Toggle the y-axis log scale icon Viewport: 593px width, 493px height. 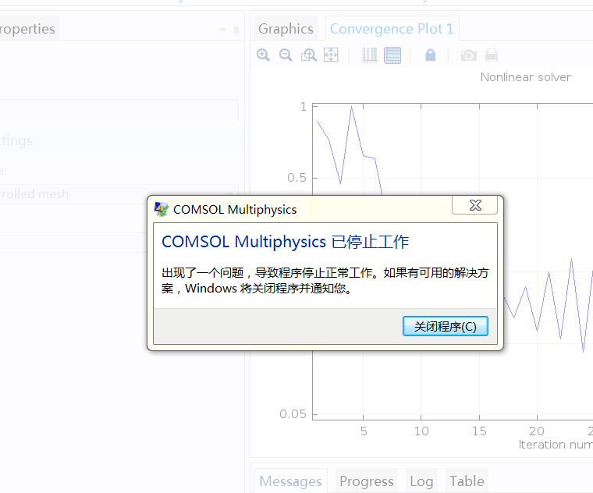click(x=392, y=55)
